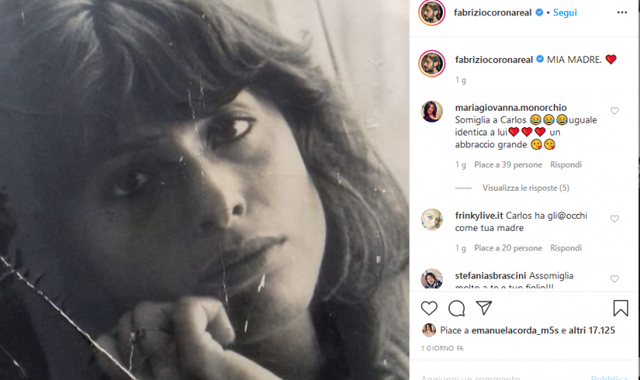This screenshot has width=640, height=380.
Task: Open frinkylive.it's avatar
Action: point(432,219)
